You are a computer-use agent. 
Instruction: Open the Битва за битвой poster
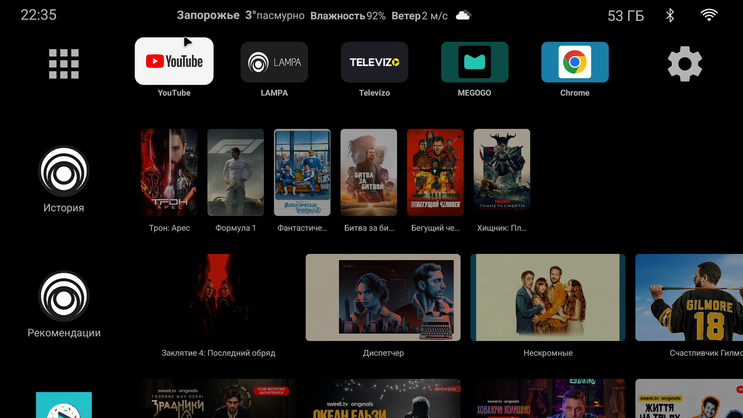369,172
